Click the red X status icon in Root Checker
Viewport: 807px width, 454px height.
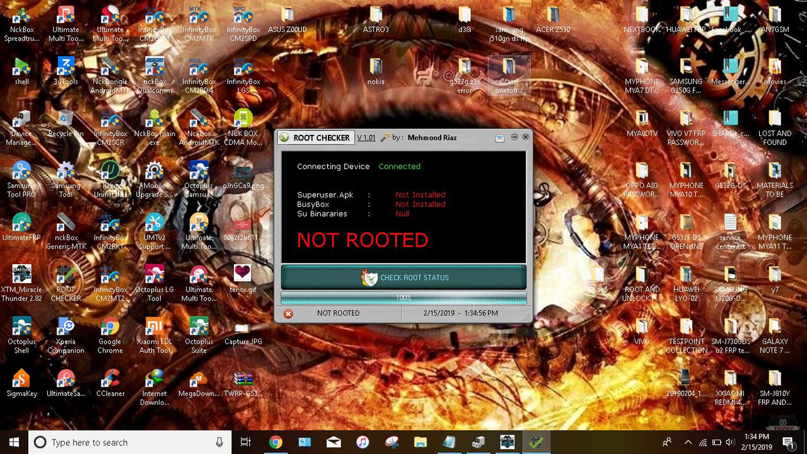coord(288,313)
